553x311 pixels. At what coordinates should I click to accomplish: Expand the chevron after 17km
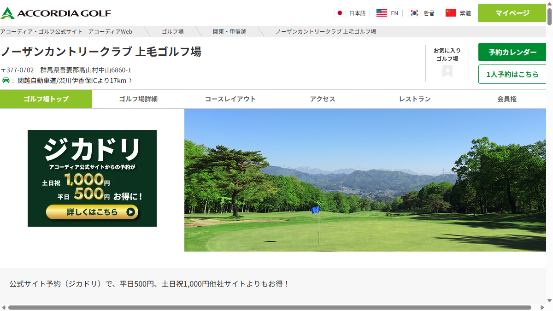click(x=130, y=81)
